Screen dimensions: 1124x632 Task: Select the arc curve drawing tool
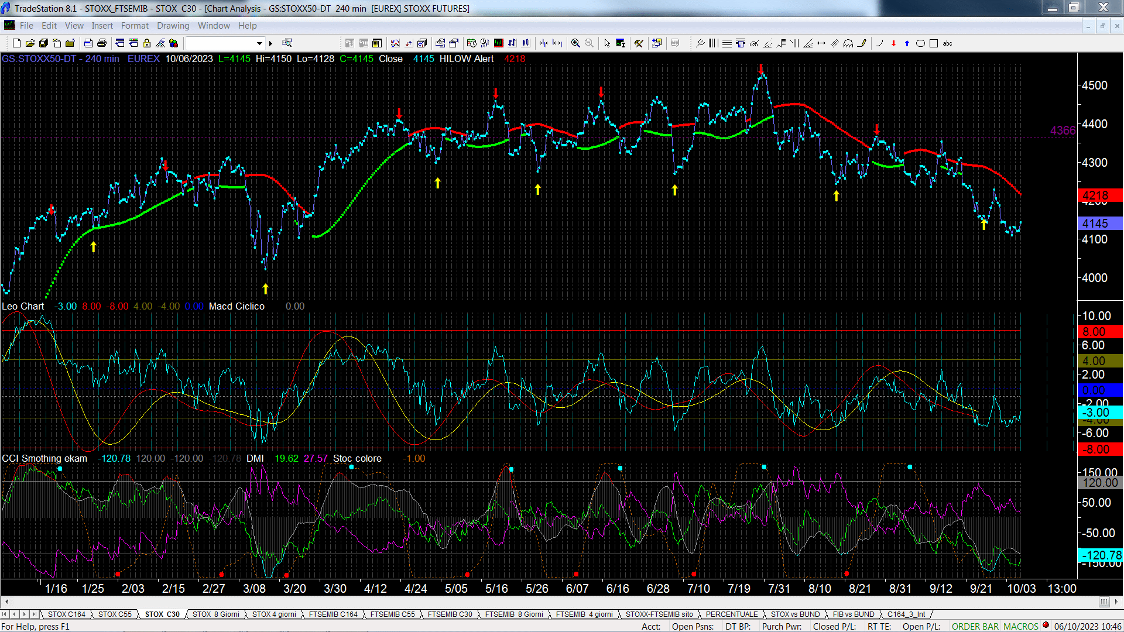click(879, 43)
